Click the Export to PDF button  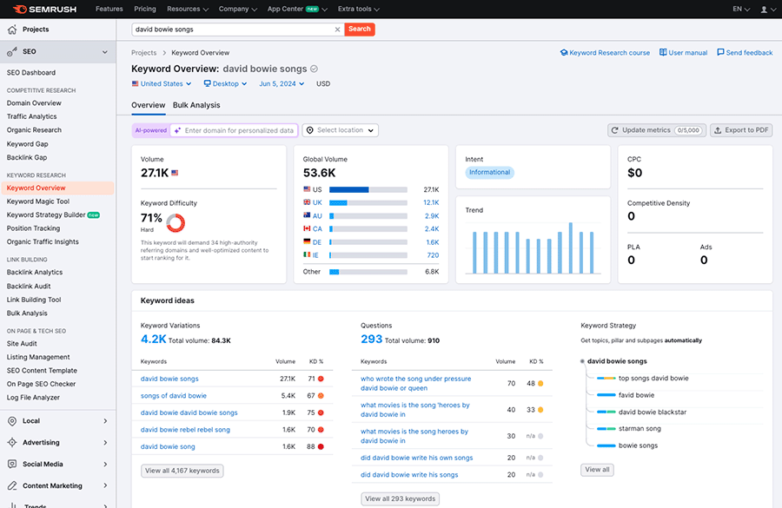pos(741,130)
